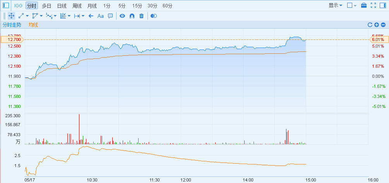Click the 11.980 price axis value
The width and height of the screenshot is (389, 183).
tap(15, 76)
